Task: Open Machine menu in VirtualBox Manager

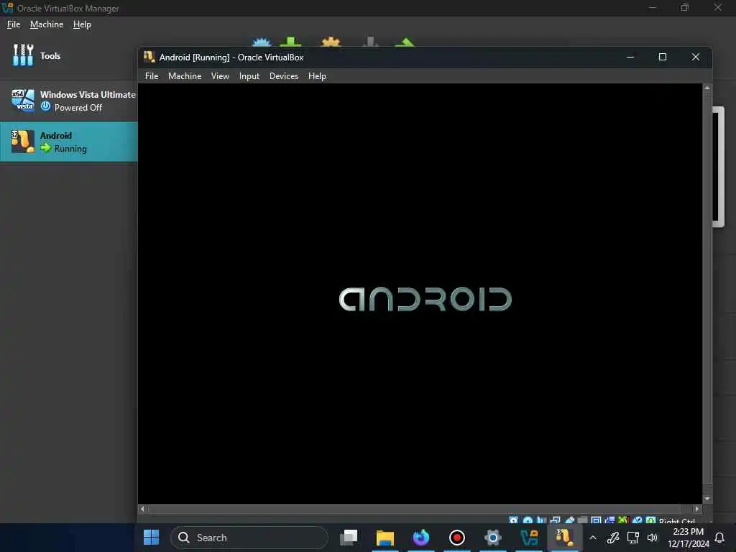Action: pyautogui.click(x=47, y=24)
